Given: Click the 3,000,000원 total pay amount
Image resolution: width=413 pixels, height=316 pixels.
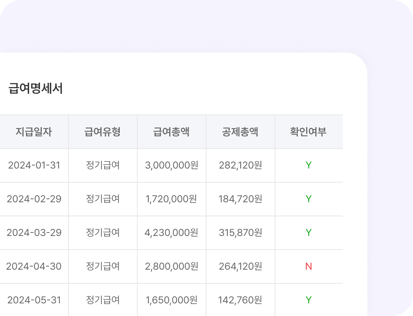Looking at the screenshot, I should point(171,165).
